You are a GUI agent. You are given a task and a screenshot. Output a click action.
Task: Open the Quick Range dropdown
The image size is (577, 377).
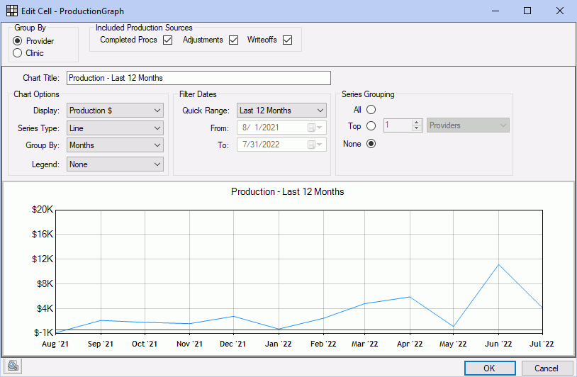point(281,111)
